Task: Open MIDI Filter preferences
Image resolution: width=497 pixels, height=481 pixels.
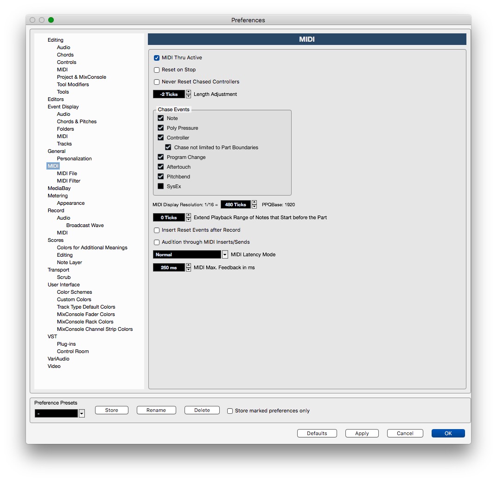Action: pyautogui.click(x=69, y=181)
